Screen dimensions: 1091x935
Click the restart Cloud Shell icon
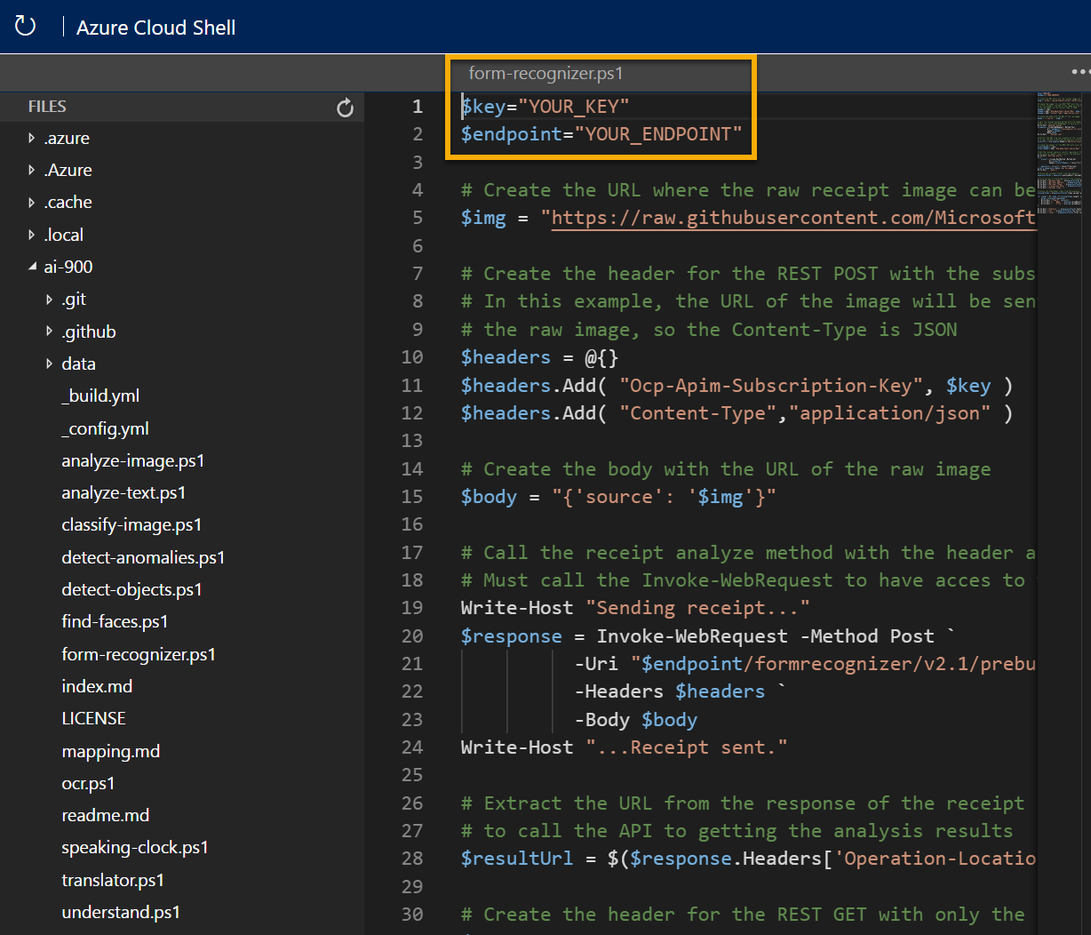pyautogui.click(x=26, y=26)
